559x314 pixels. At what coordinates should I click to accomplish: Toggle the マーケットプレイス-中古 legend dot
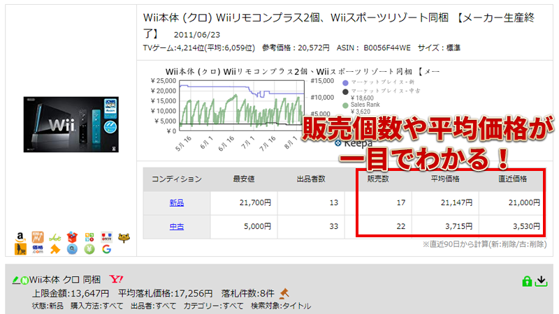click(345, 92)
